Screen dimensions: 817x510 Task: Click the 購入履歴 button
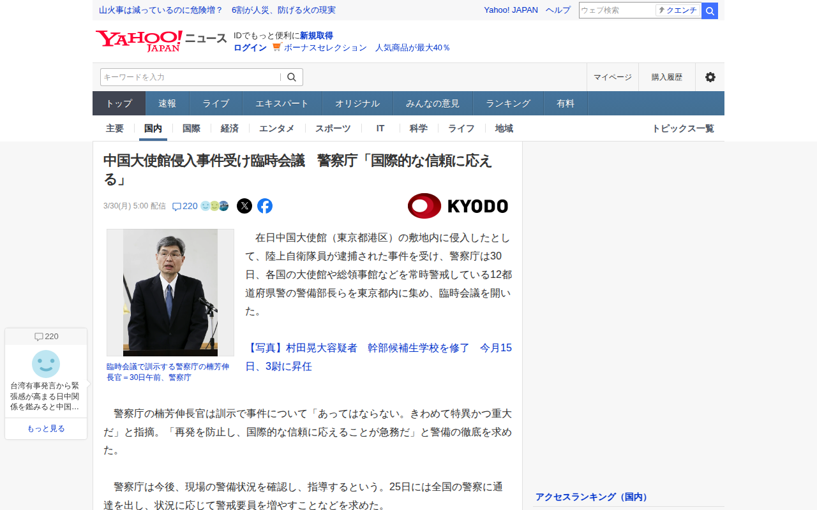667,77
